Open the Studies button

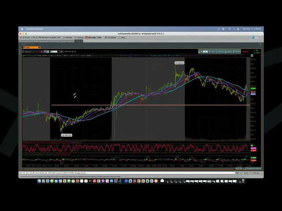point(228,52)
